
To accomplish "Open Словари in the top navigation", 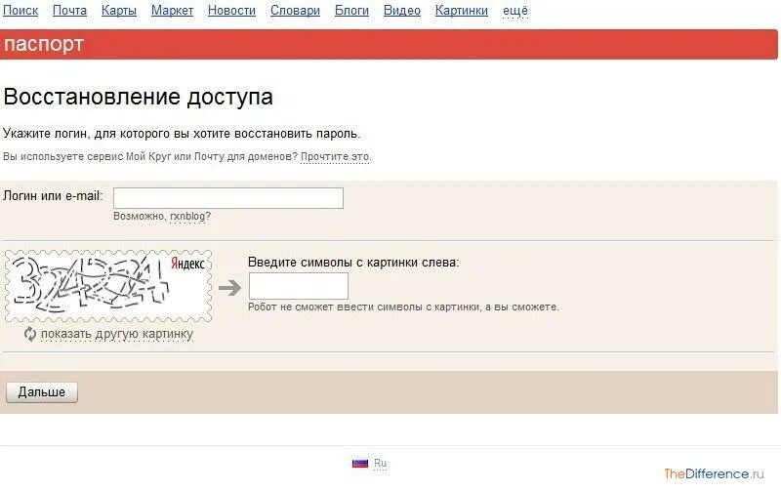I will tap(296, 11).
